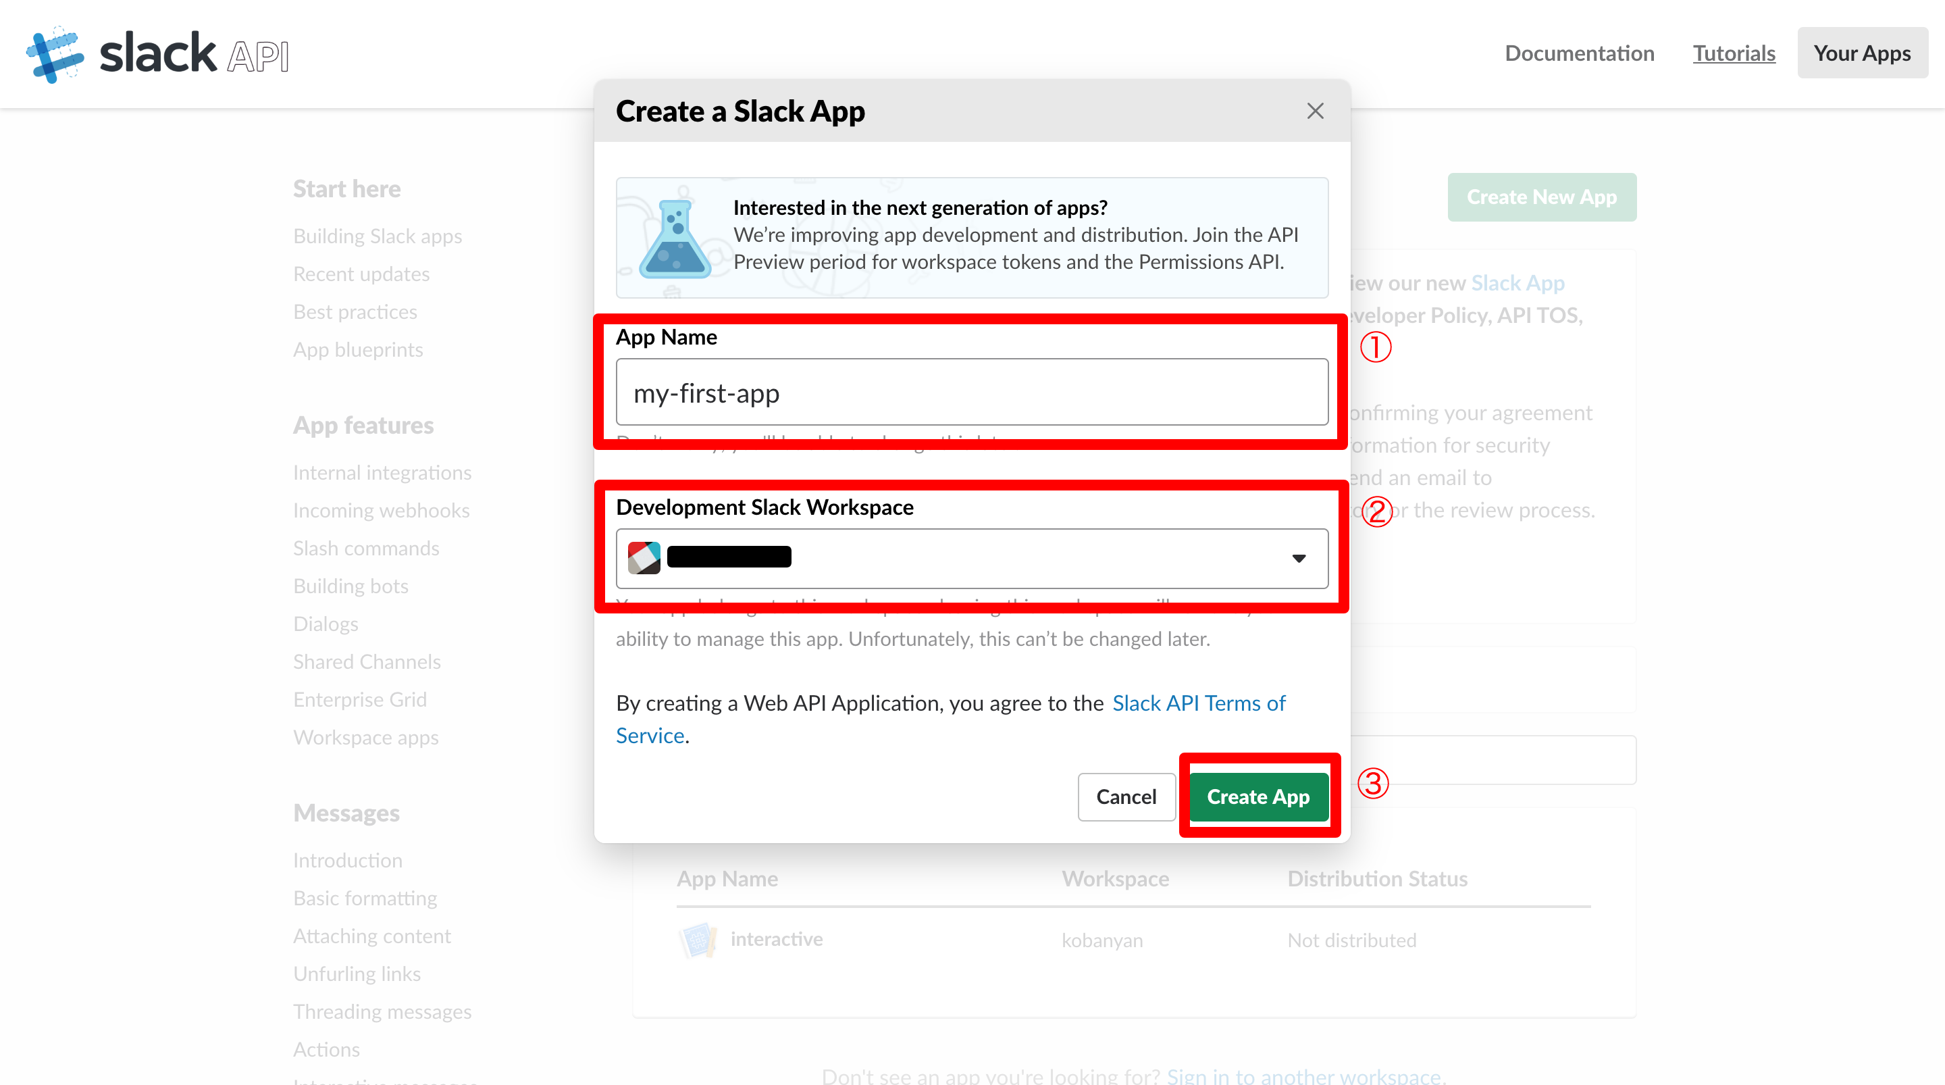This screenshot has width=1945, height=1085.
Task: Click the Create New App button
Action: coord(1542,197)
